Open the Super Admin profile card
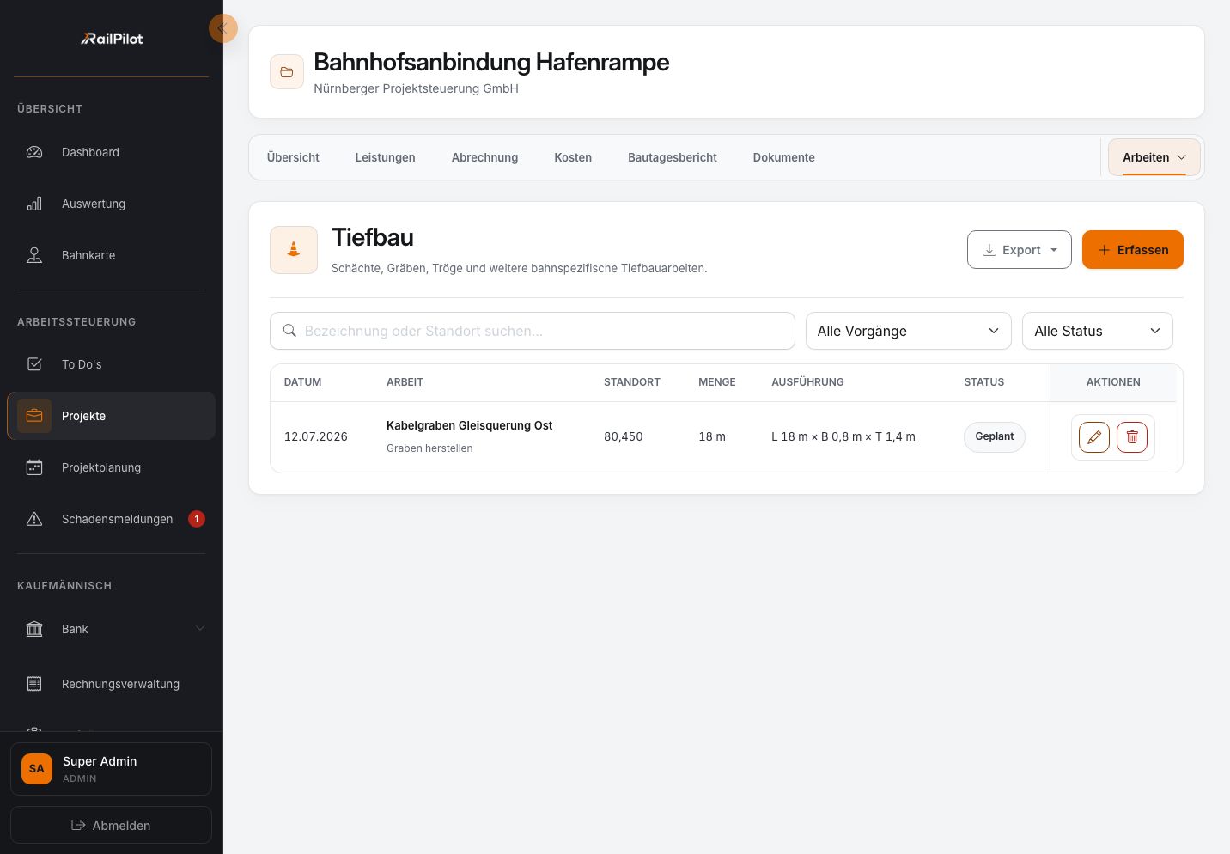 112,769
